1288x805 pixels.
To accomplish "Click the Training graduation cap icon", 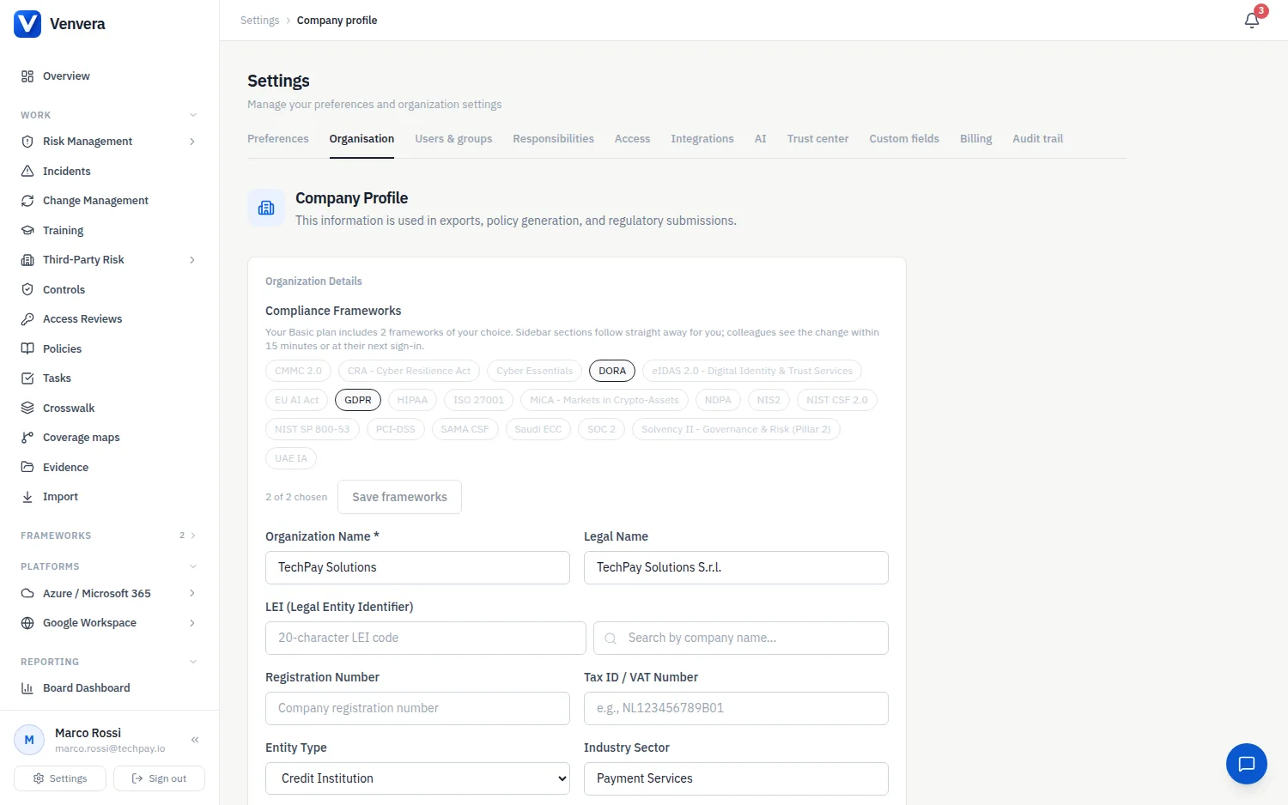I will pyautogui.click(x=27, y=230).
